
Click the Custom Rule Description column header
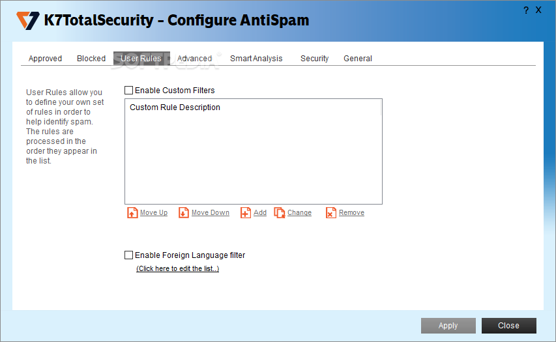point(253,107)
